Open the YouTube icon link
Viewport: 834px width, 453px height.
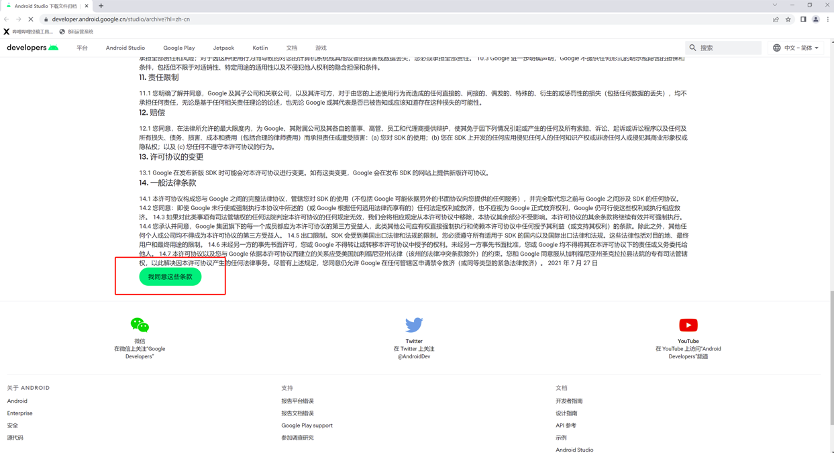tap(688, 325)
